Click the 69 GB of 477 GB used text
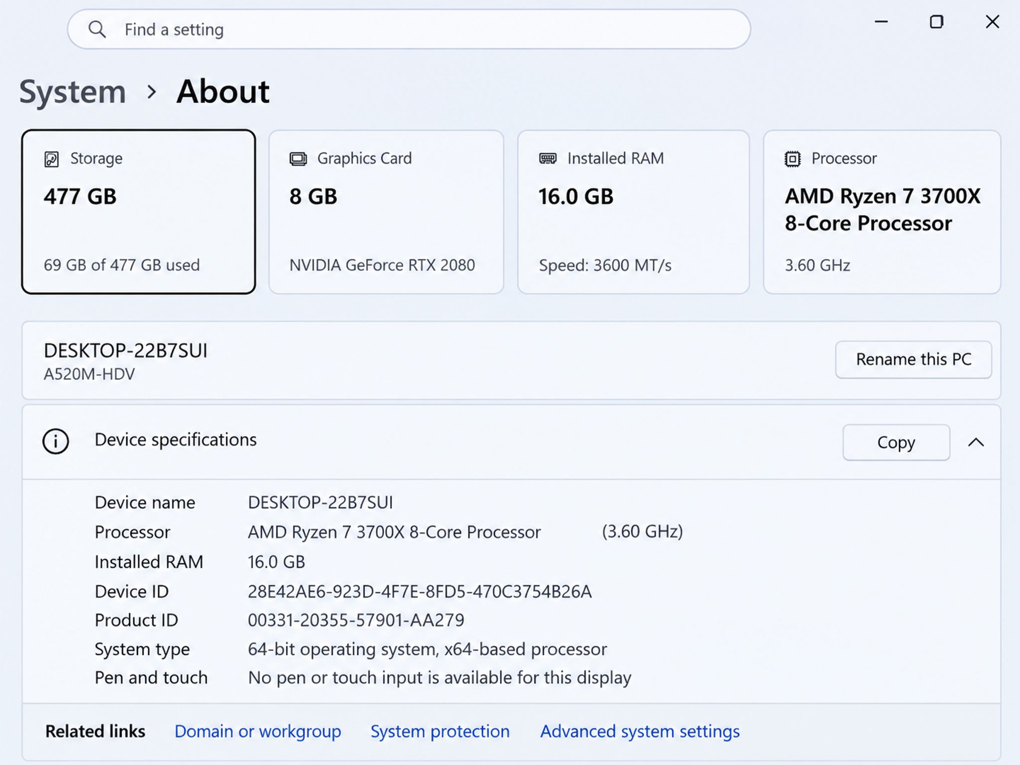The width and height of the screenshot is (1020, 765). (122, 265)
